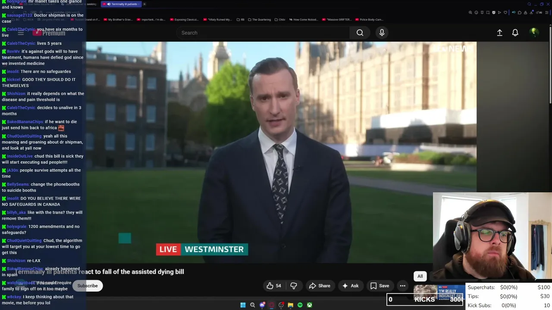Click the LIVE WESTMINSTER banner in video
The width and height of the screenshot is (552, 310).
point(202,249)
